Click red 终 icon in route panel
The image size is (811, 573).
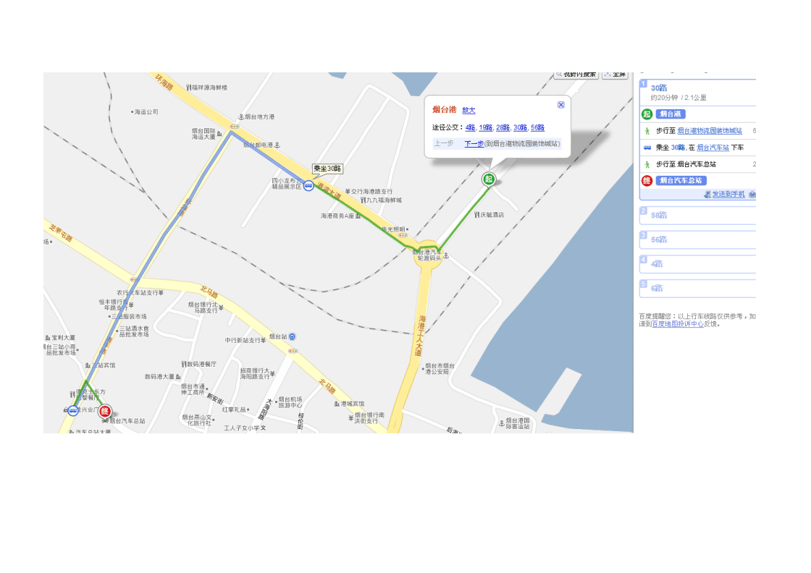point(647,180)
